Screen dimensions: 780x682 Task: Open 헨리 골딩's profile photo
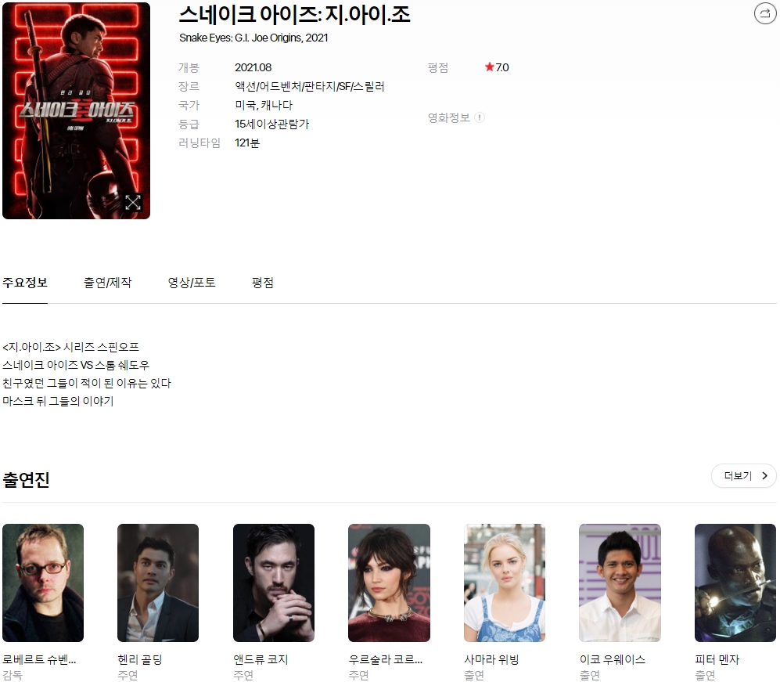click(158, 583)
